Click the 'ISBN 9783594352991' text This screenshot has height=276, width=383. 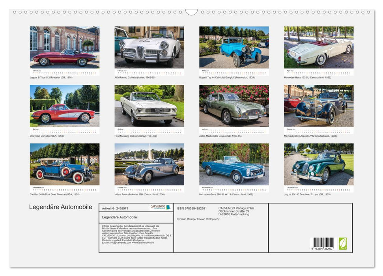(x=192, y=208)
